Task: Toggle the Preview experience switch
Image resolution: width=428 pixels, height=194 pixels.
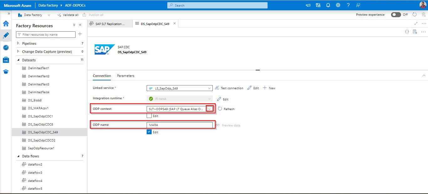Action: tap(396, 15)
